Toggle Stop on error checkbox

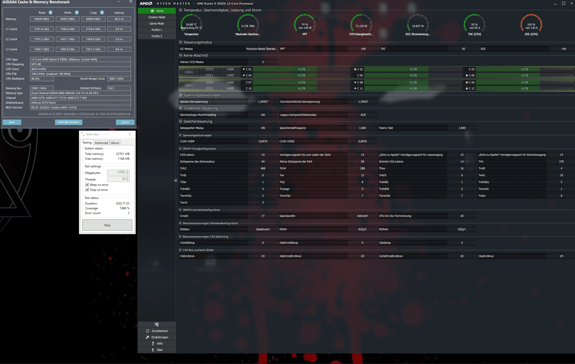pos(87,190)
